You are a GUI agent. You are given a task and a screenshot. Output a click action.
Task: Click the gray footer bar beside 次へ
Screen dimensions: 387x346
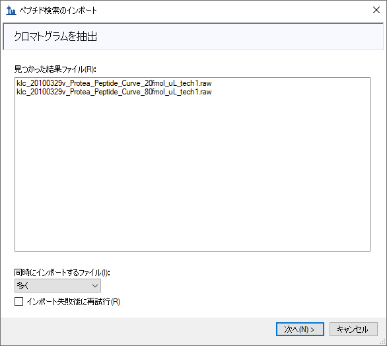coord(138,329)
